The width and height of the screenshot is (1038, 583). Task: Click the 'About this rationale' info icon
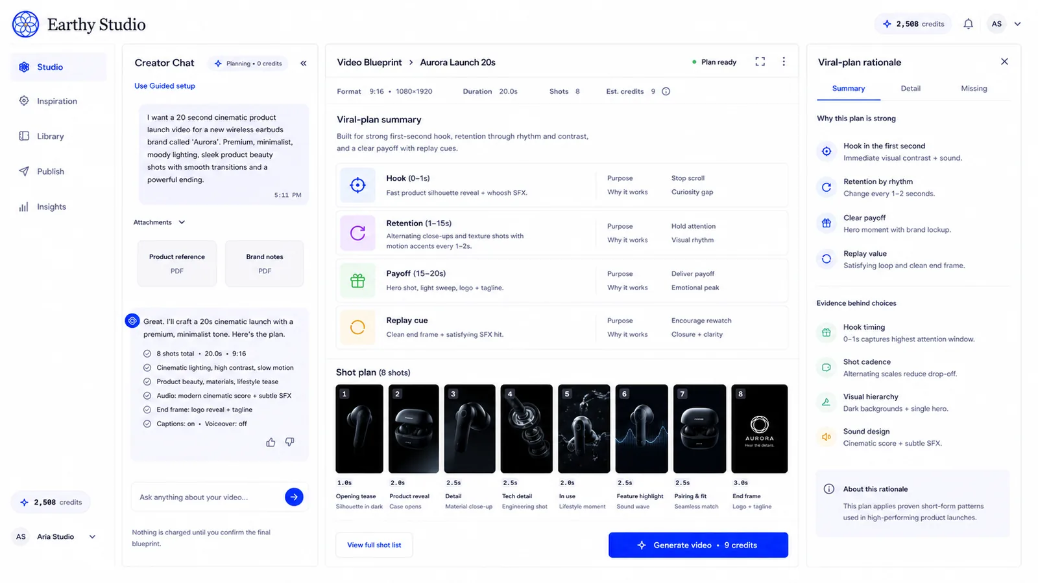pos(828,489)
